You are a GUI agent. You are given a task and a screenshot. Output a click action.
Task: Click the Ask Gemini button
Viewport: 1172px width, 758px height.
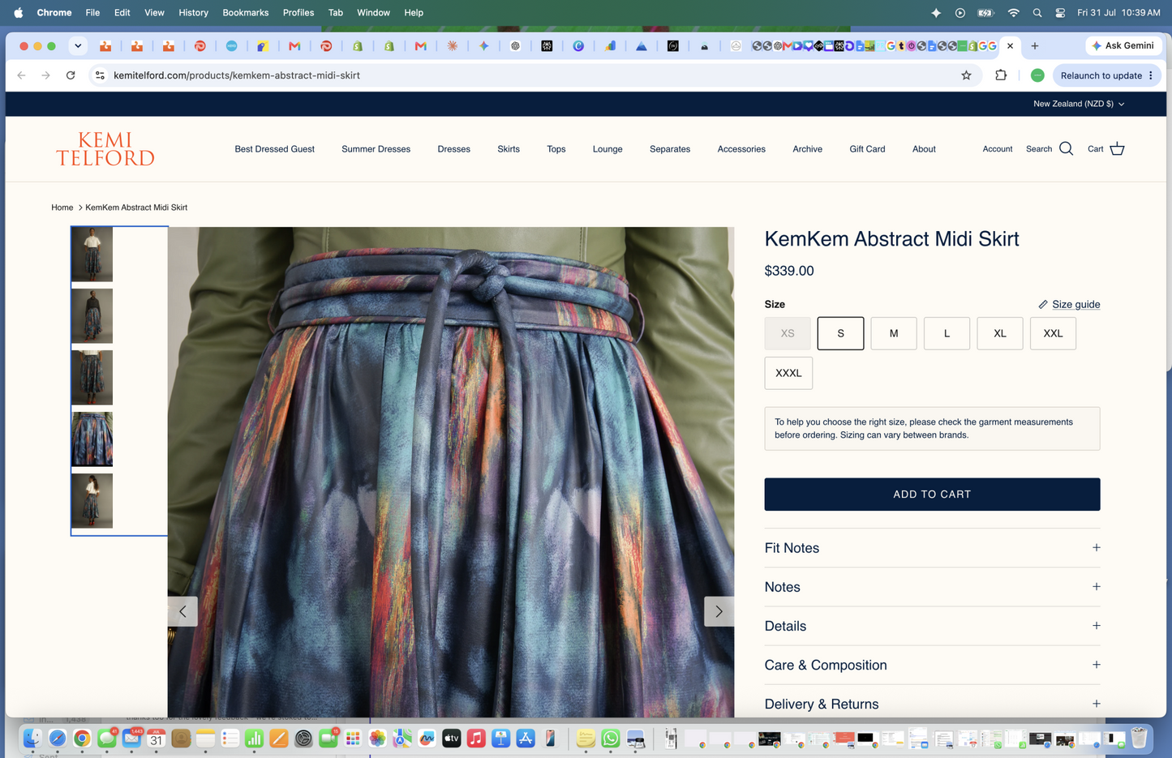[1123, 46]
